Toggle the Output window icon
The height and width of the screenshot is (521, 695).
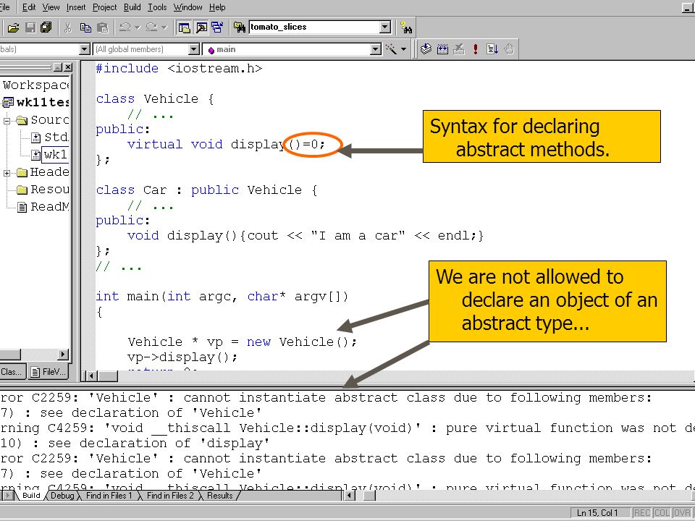pyautogui.click(x=201, y=27)
